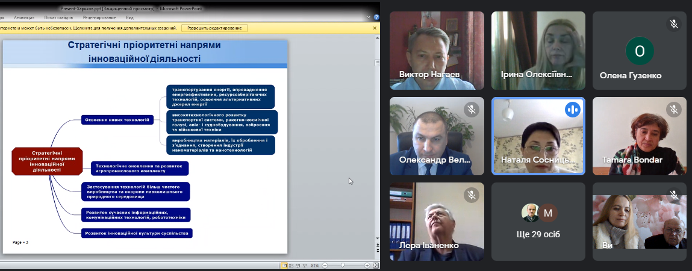Select the 'транспортування енергії' text box
Image resolution: width=692 pixels, height=271 pixels.
(220, 97)
